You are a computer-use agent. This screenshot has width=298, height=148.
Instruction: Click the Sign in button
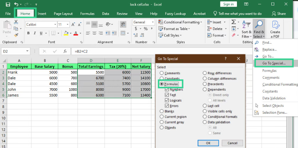pos(227,4)
